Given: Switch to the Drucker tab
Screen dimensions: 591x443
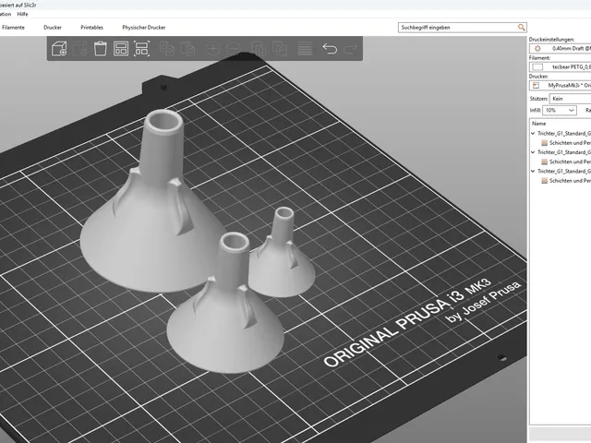Looking at the screenshot, I should [x=53, y=28].
